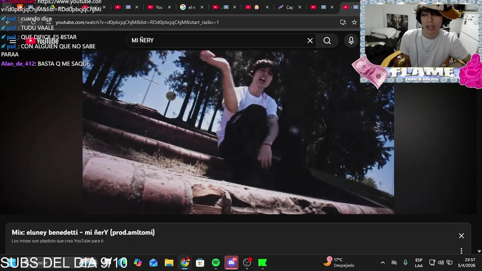The width and height of the screenshot is (482, 271).
Task: Click chat message 'BASTA Q ME SAQUE'
Action: (64, 64)
